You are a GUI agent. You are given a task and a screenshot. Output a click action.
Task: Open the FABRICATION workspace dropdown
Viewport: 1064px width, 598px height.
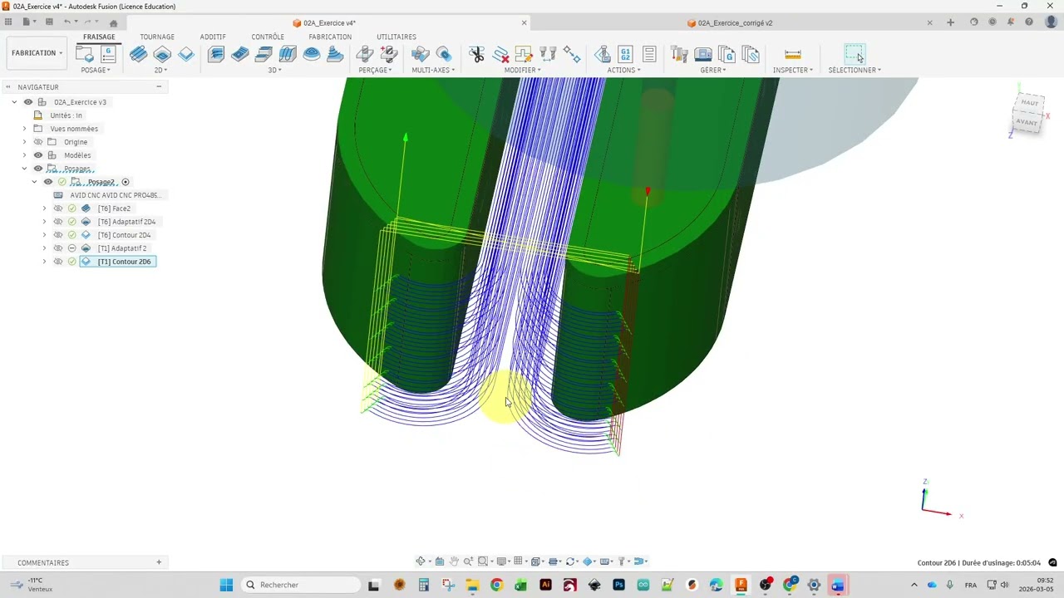click(x=36, y=53)
